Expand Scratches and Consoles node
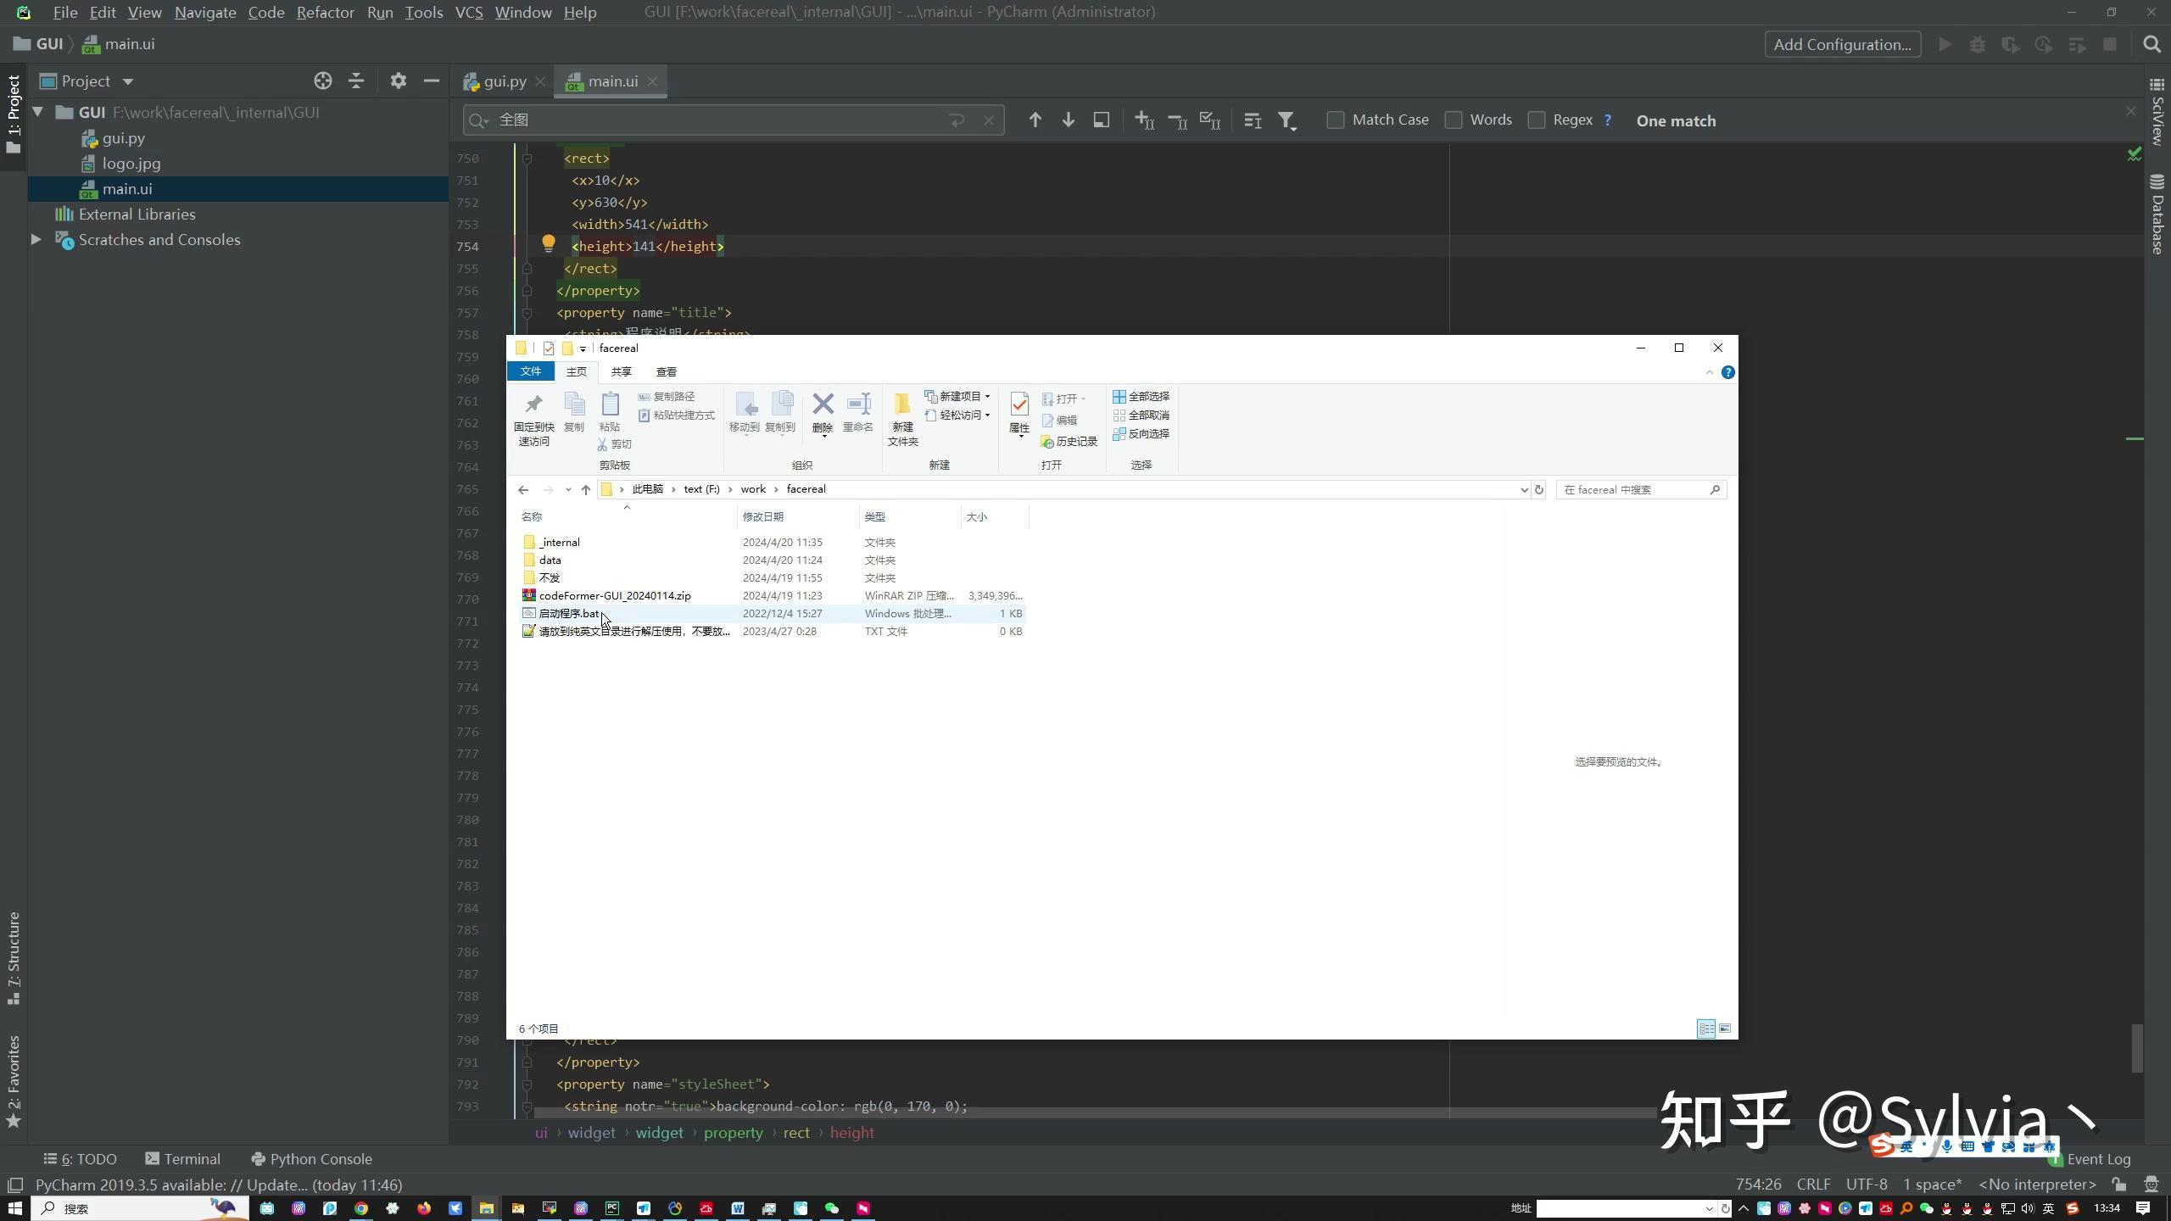The height and width of the screenshot is (1221, 2171). [x=36, y=240]
